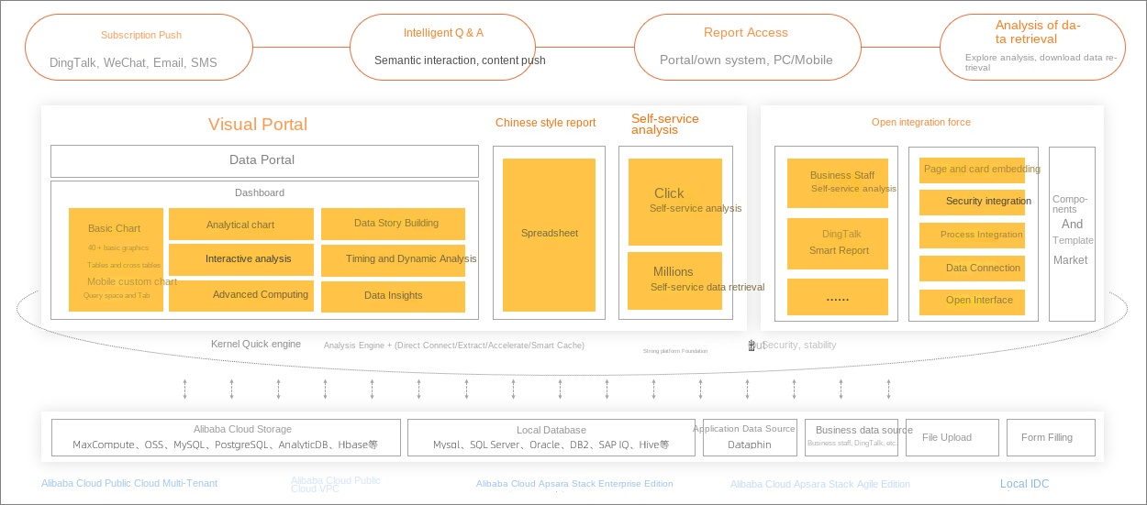Image resolution: width=1147 pixels, height=505 pixels.
Task: Click Portal/own system, PC/Mobile text
Action: [746, 60]
